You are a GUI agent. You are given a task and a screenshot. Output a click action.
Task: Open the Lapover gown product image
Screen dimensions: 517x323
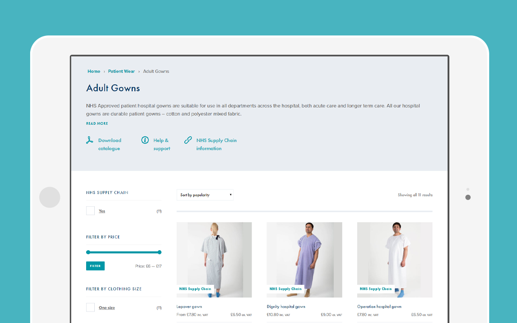[x=214, y=260]
